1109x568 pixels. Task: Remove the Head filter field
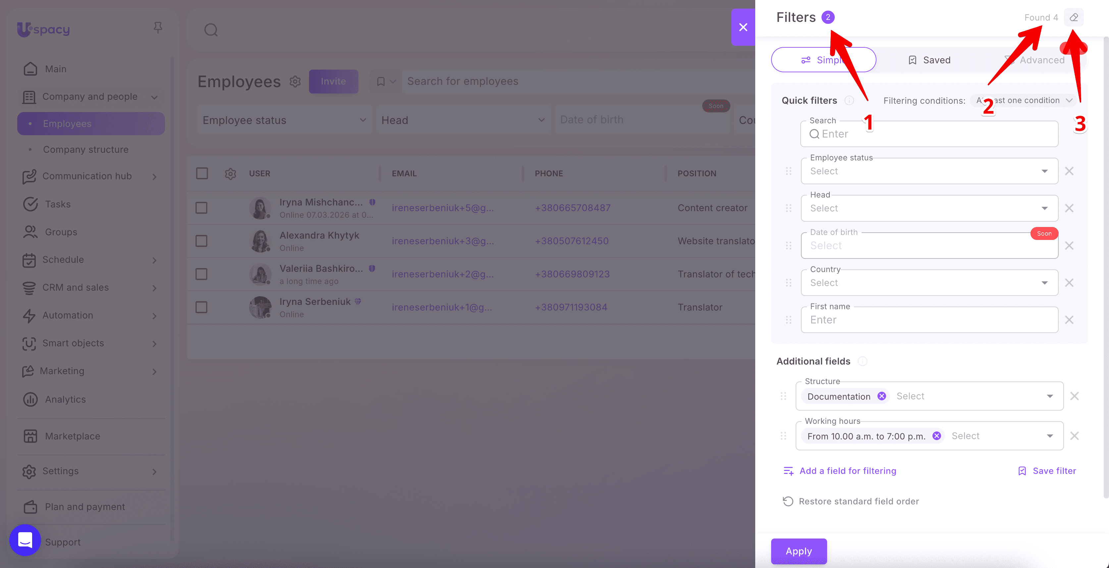click(1069, 208)
